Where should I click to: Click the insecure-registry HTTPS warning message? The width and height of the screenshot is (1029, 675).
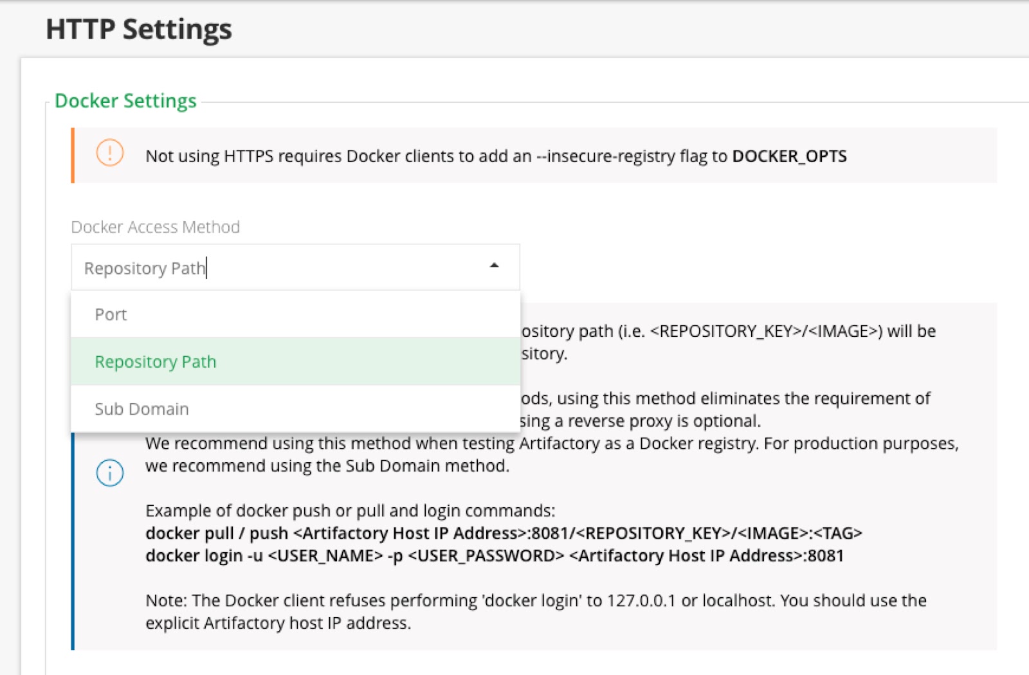[x=437, y=156]
